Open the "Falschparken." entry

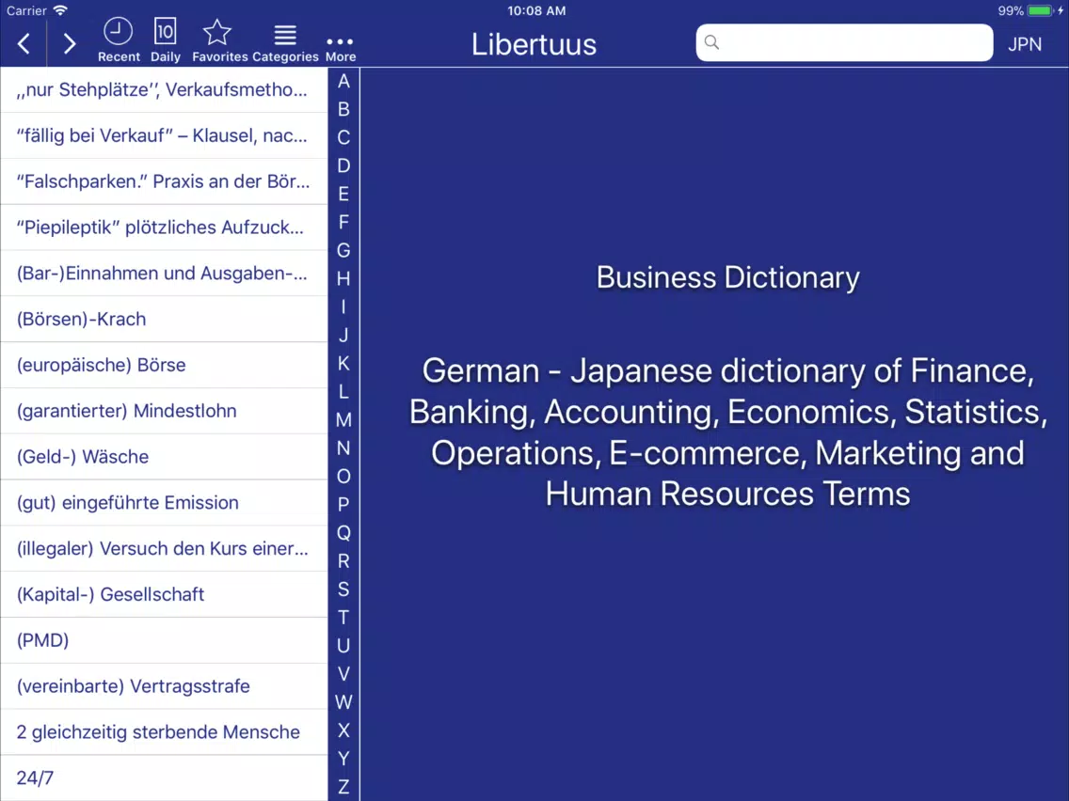164,181
